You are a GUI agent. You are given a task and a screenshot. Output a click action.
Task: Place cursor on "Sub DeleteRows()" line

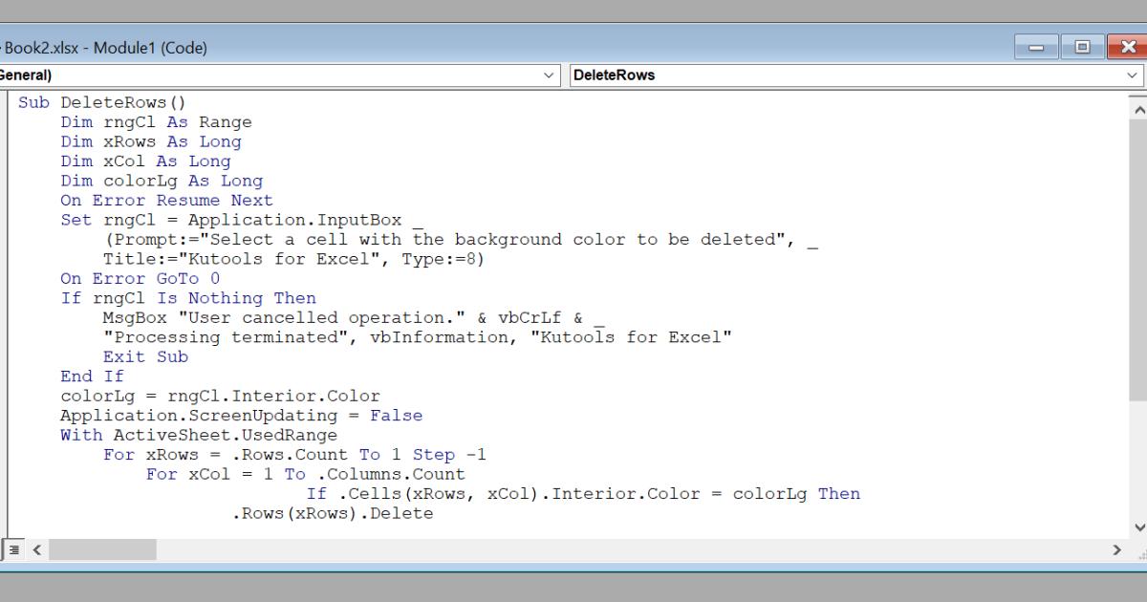pyautogui.click(x=102, y=103)
